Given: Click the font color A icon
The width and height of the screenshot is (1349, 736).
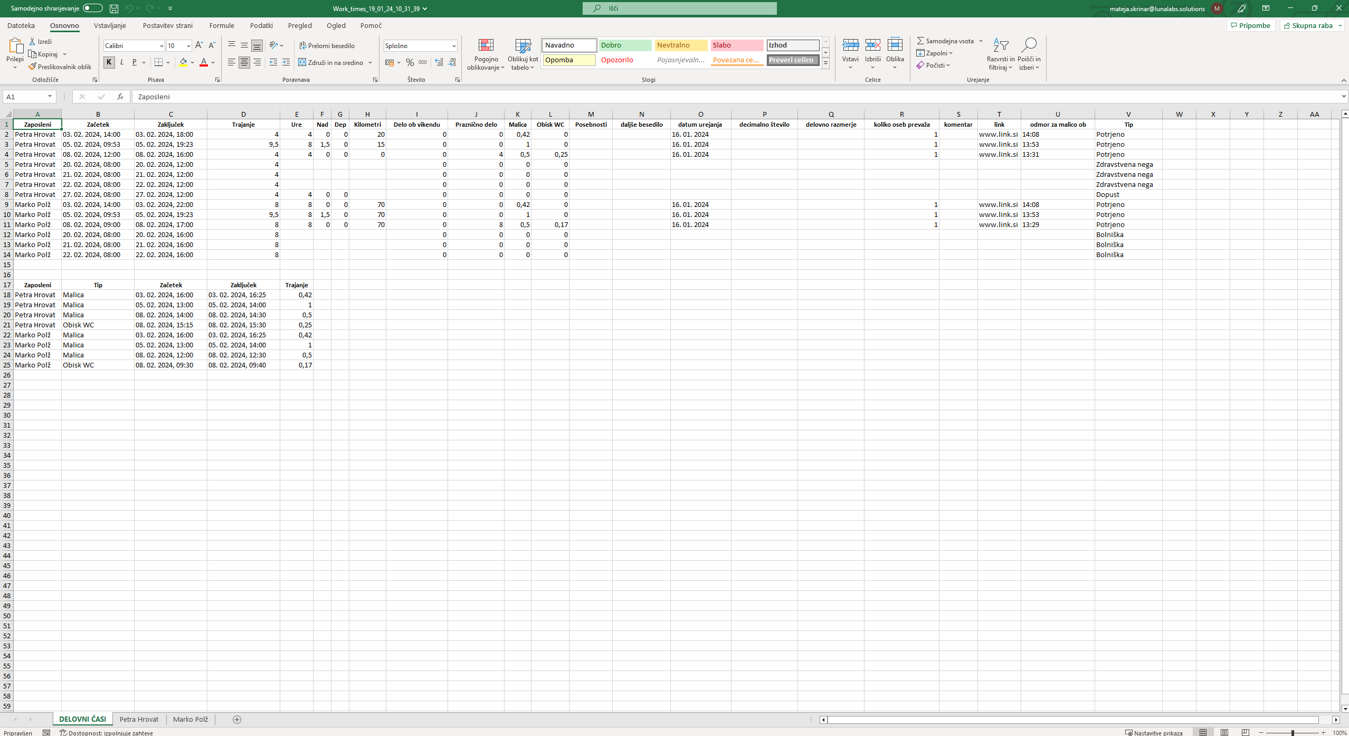Looking at the screenshot, I should click(204, 62).
